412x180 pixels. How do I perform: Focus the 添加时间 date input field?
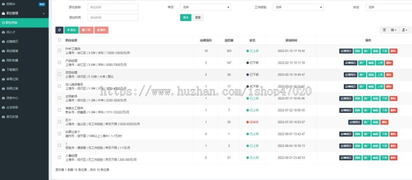pos(113,17)
